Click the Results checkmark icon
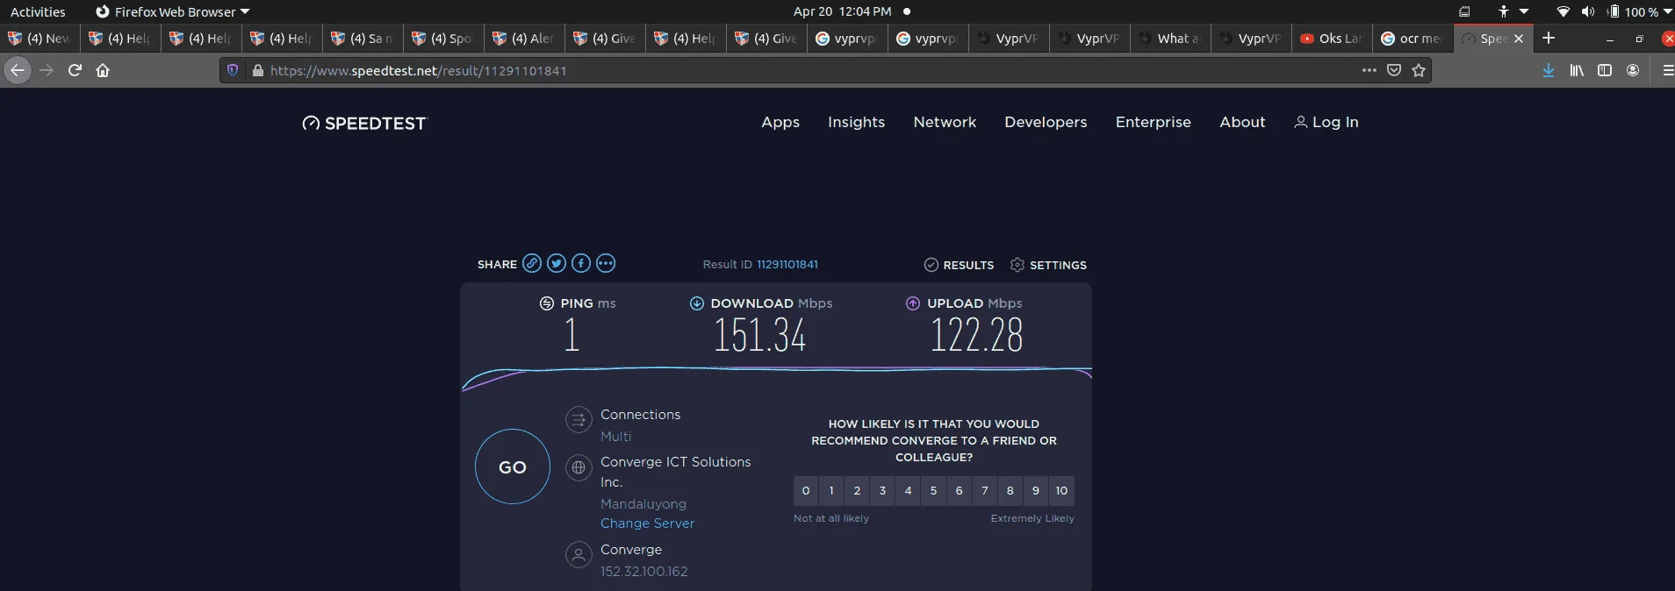1675x591 pixels. [931, 265]
